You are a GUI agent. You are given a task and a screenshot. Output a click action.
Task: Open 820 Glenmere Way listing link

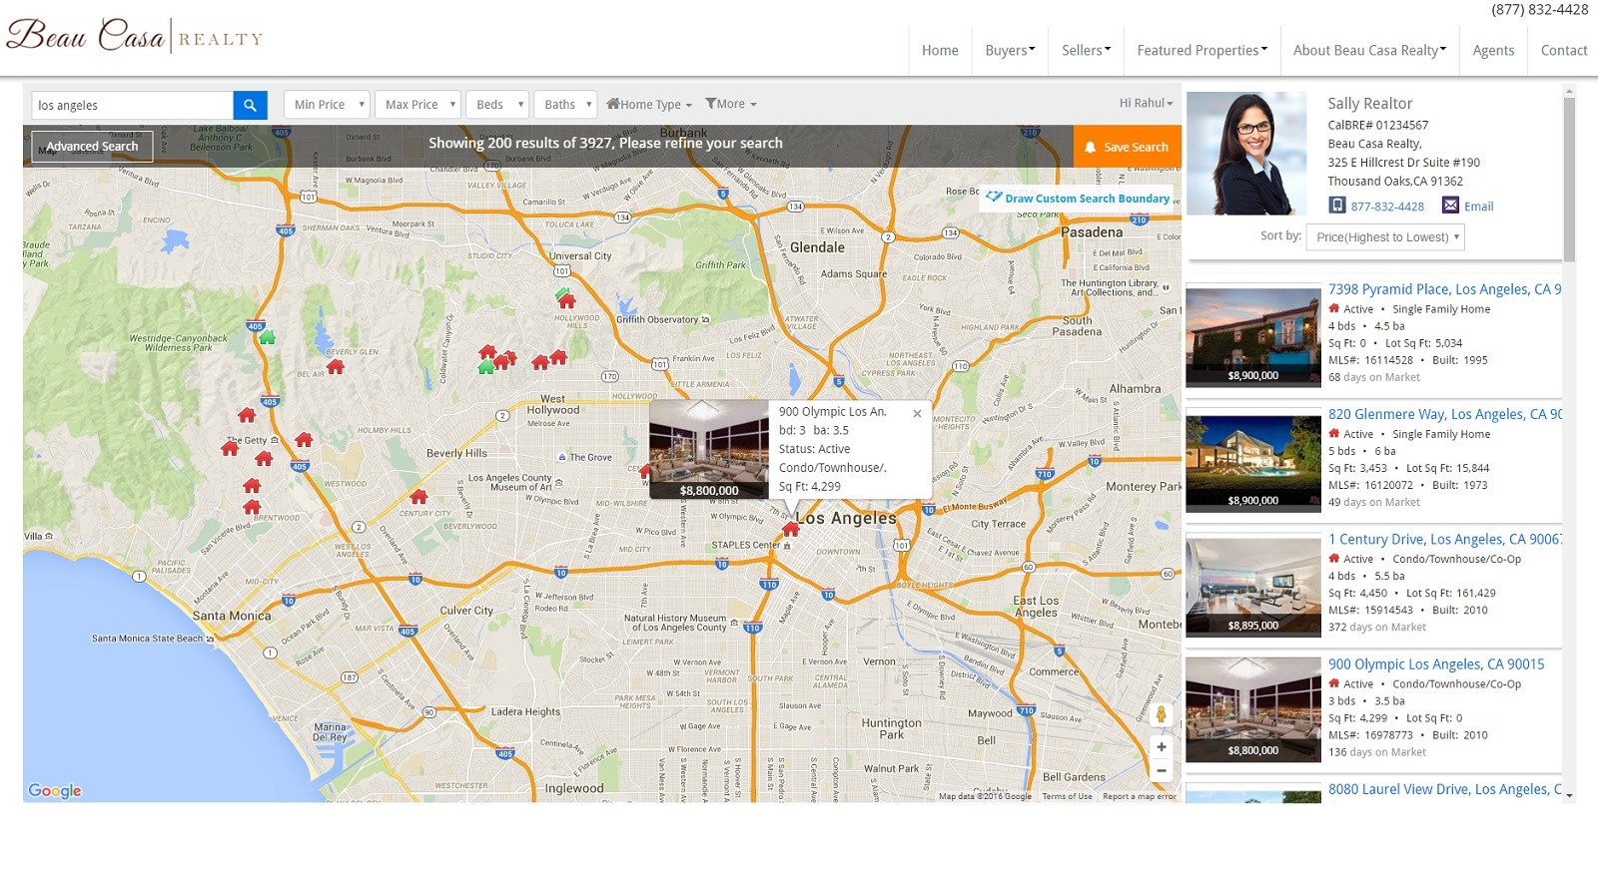click(1444, 414)
